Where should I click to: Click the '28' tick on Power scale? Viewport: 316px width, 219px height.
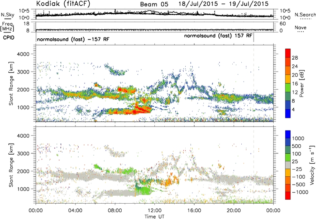(295, 58)
